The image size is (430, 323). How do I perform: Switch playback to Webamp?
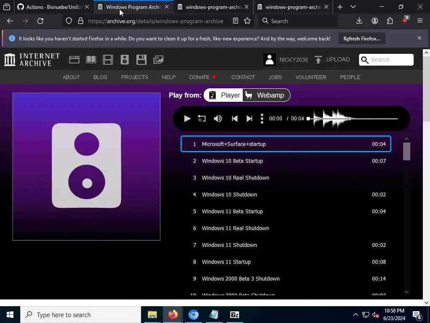coord(266,95)
